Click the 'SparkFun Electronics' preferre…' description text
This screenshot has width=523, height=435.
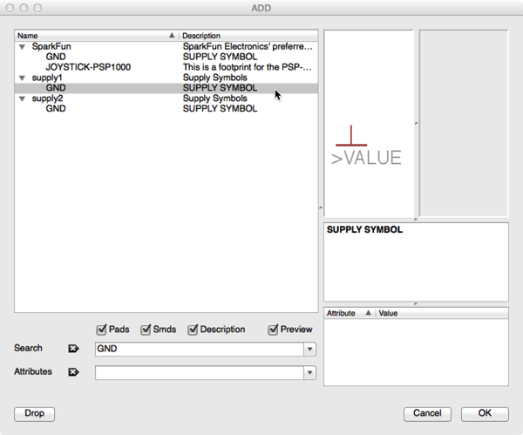(248, 46)
